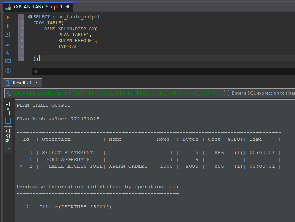295x222 pixels.
Task: Collapse the SELECT statement fold marker
Action: (x=30, y=17)
